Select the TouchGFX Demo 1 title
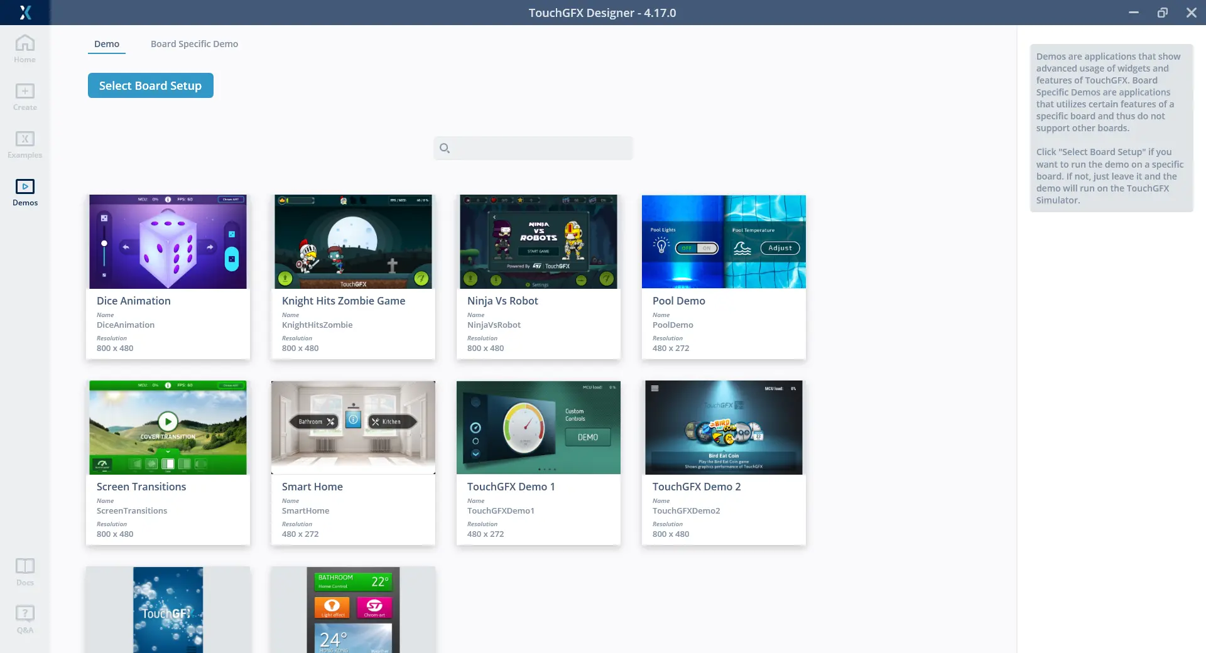This screenshot has height=653, width=1206. [511, 487]
